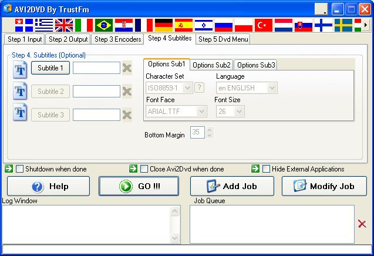Select the Italian flag language
This screenshot has width=374, height=256.
tap(84, 25)
